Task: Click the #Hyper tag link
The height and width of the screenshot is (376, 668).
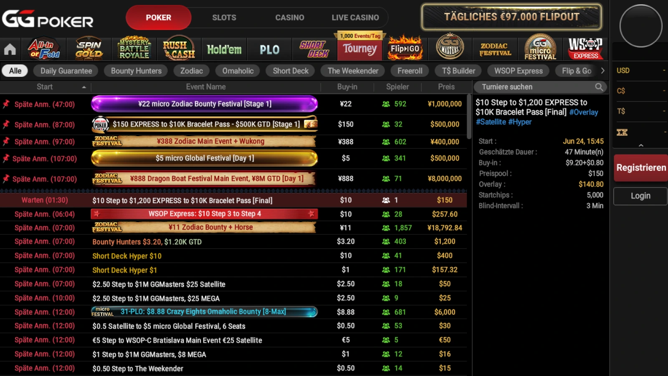Action: pos(520,122)
